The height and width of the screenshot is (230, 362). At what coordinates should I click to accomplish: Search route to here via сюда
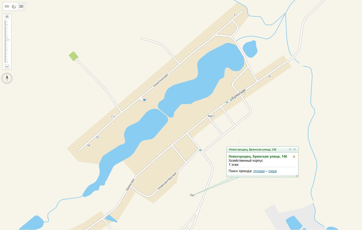pos(272,171)
